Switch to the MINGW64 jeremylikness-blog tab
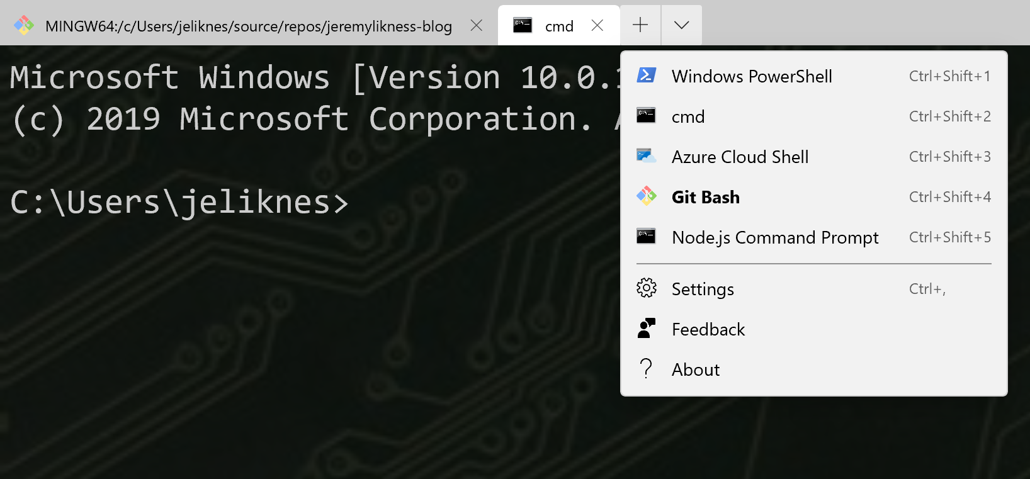Image resolution: width=1030 pixels, height=479 pixels. [249, 26]
